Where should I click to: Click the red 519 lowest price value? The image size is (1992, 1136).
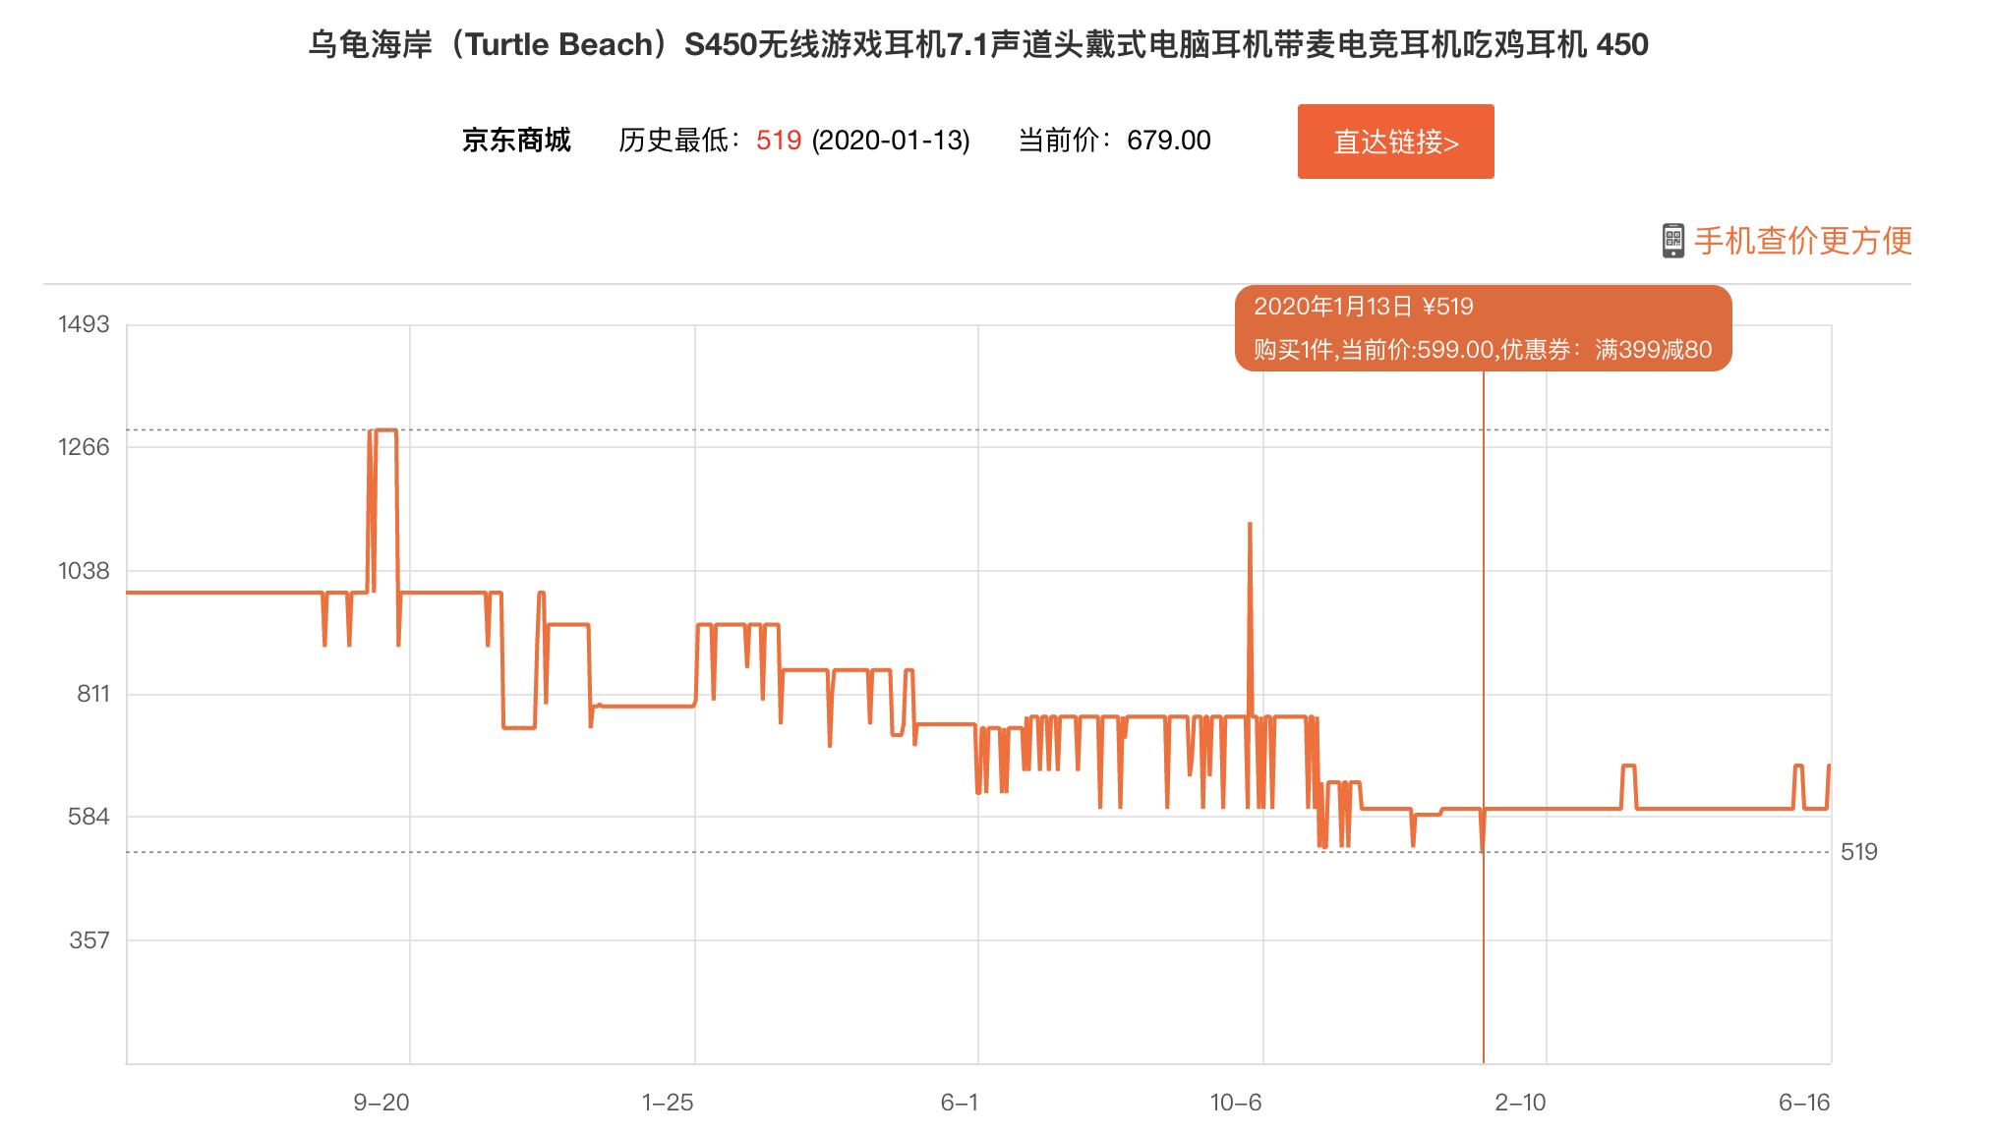point(779,141)
